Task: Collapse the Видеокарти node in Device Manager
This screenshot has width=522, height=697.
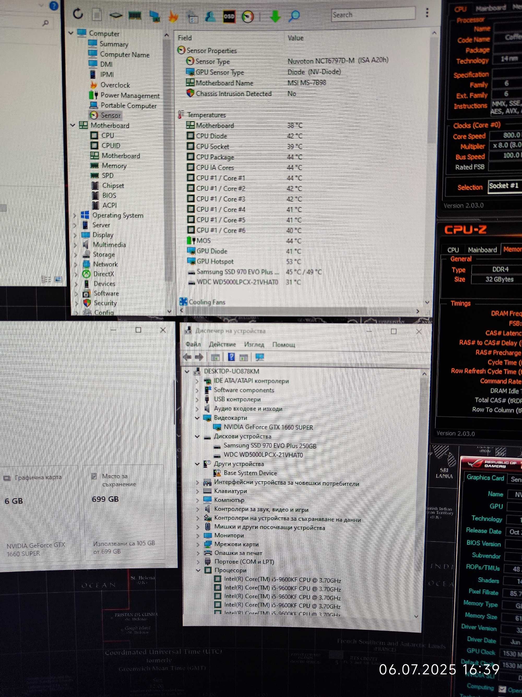Action: 197,418
